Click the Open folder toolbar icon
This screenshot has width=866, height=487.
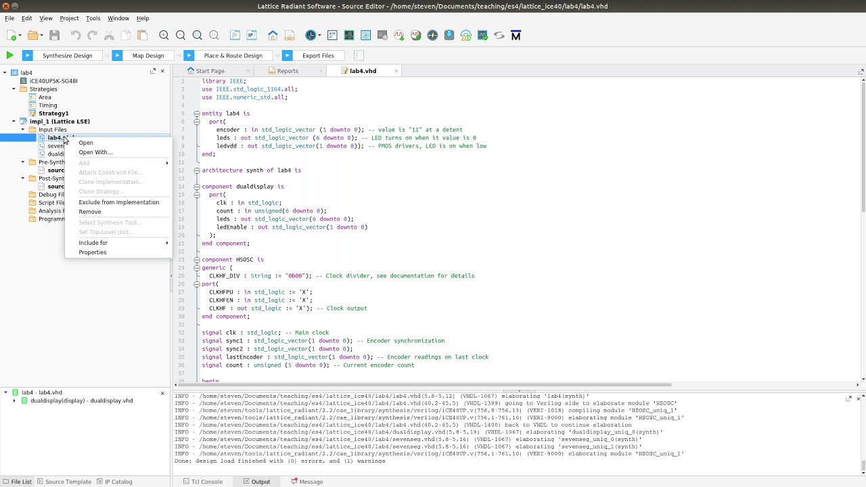(x=32, y=35)
